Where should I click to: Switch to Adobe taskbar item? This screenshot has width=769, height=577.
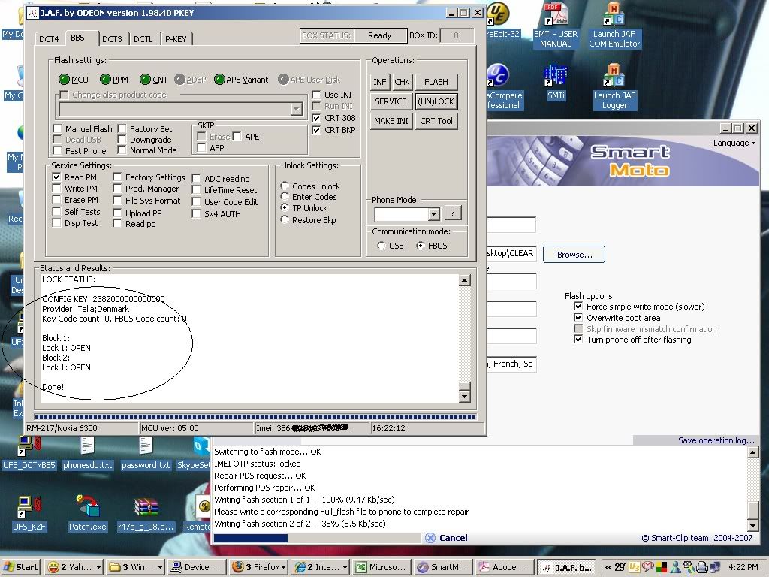(505, 567)
